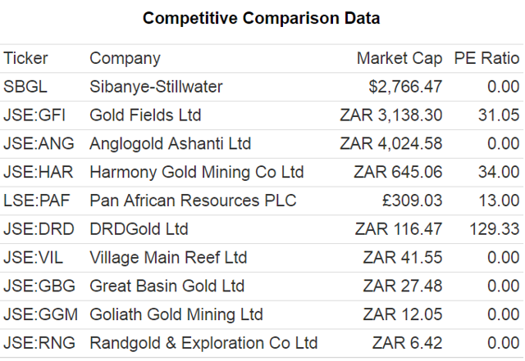Open the Harmony Gold Mining Co Ltd row

coord(262,172)
